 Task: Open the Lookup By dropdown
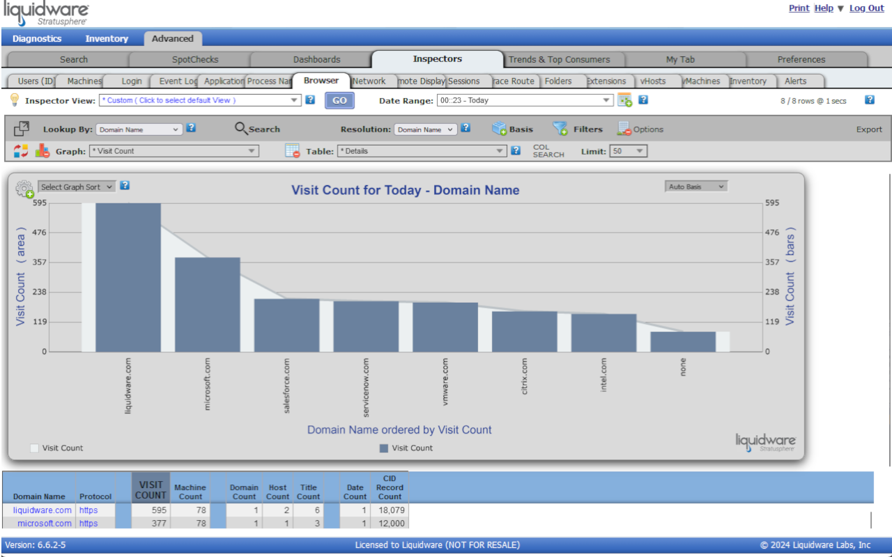pos(139,130)
